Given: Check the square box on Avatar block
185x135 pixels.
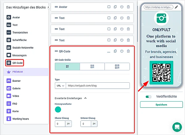Looking at the screenshot, I should point(109,7).
